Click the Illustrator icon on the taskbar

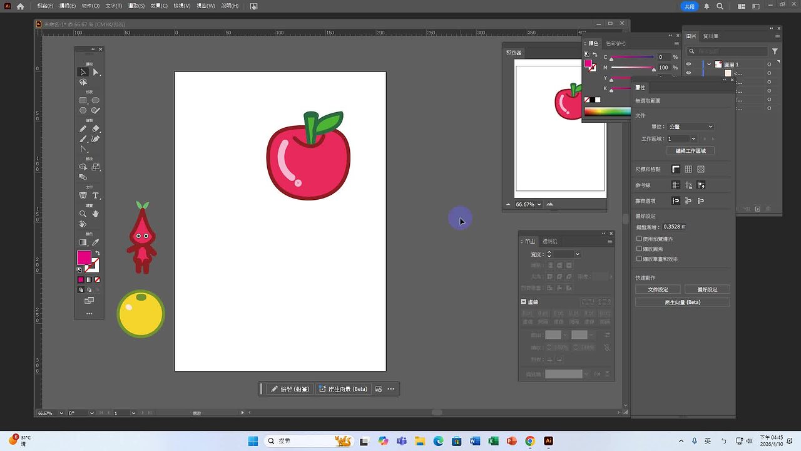548,440
